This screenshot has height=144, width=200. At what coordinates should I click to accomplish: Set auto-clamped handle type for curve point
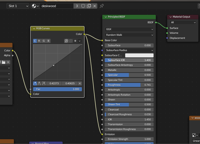(x=44, y=84)
